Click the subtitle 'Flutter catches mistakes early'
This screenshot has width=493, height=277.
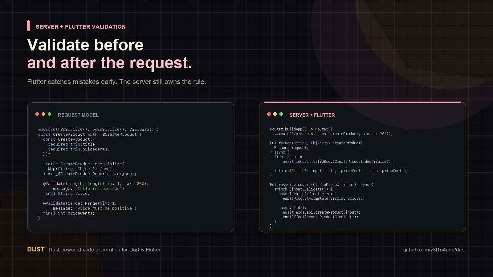(x=116, y=82)
